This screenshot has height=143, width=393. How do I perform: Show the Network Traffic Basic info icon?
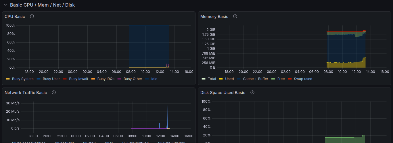point(54,92)
